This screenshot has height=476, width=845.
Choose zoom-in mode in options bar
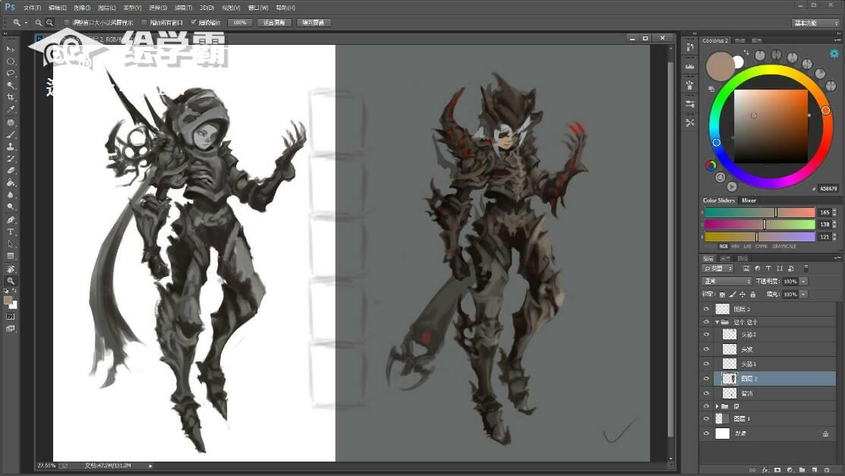click(x=38, y=23)
